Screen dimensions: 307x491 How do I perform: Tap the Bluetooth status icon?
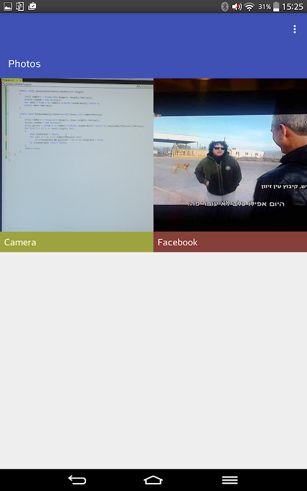225,7
